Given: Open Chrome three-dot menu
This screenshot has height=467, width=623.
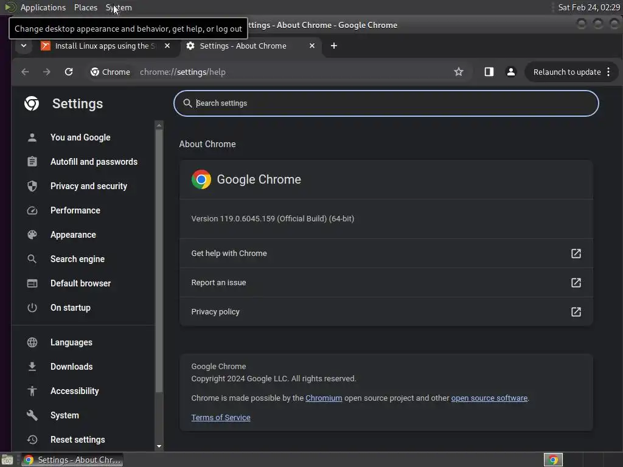Looking at the screenshot, I should point(608,72).
